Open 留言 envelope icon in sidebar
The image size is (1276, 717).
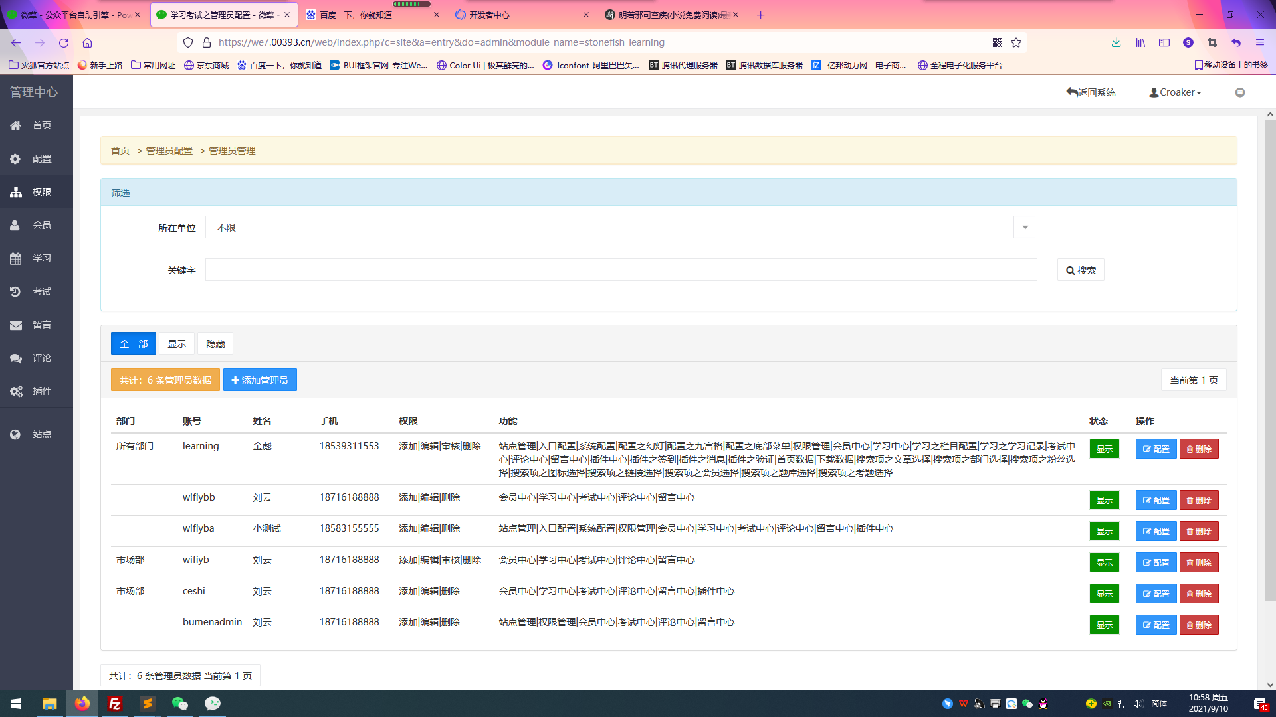16,325
